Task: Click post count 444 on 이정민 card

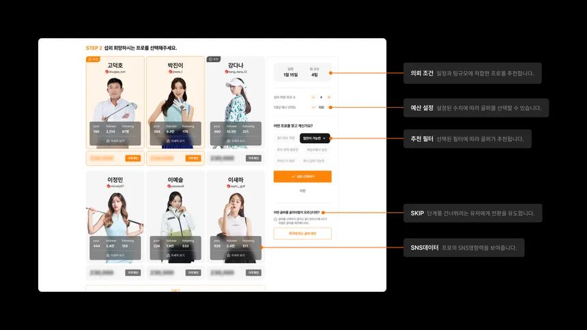Action: 97,246
